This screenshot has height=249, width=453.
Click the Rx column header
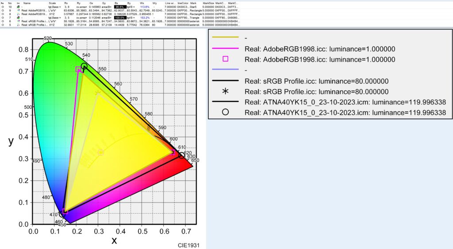[66, 3]
